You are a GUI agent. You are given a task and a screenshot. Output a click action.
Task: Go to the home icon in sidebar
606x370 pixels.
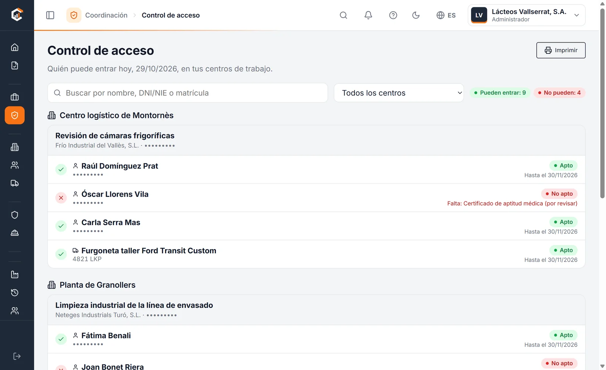point(15,47)
